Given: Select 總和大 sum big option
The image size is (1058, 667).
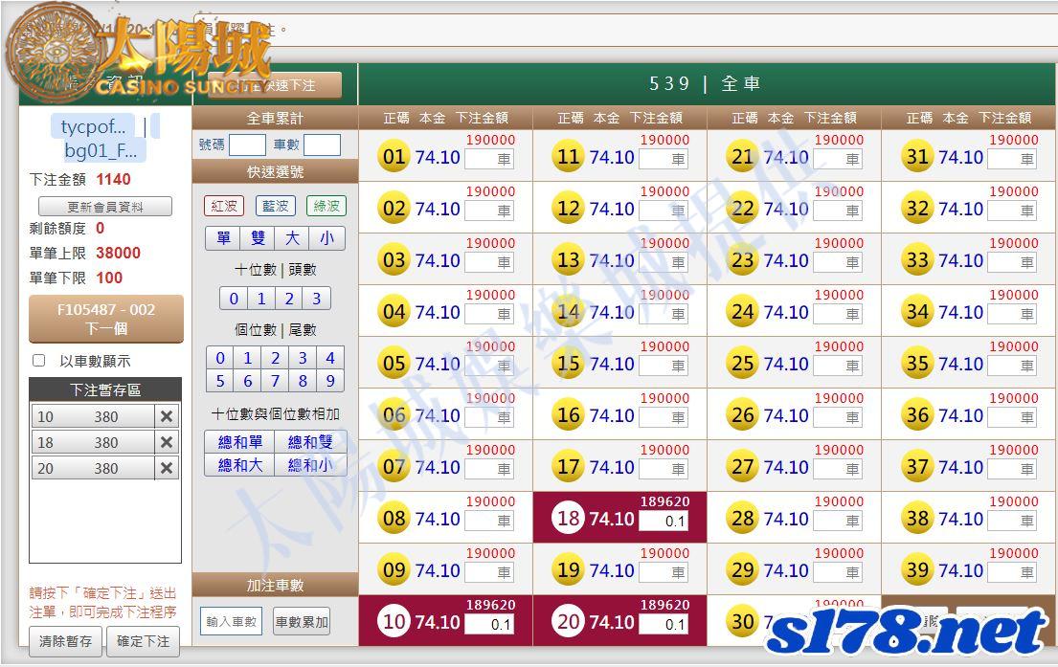Looking at the screenshot, I should [239, 465].
